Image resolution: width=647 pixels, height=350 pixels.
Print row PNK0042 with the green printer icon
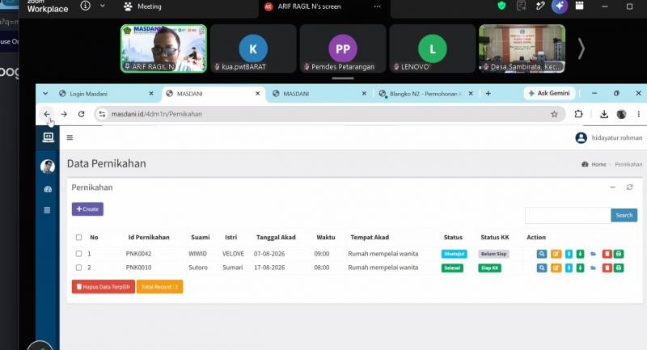point(618,254)
